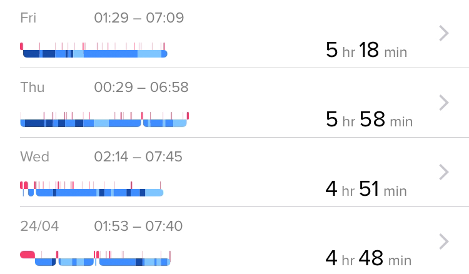The width and height of the screenshot is (469, 274).
Task: Select the 5 hr 18 min duration
Action: [366, 50]
